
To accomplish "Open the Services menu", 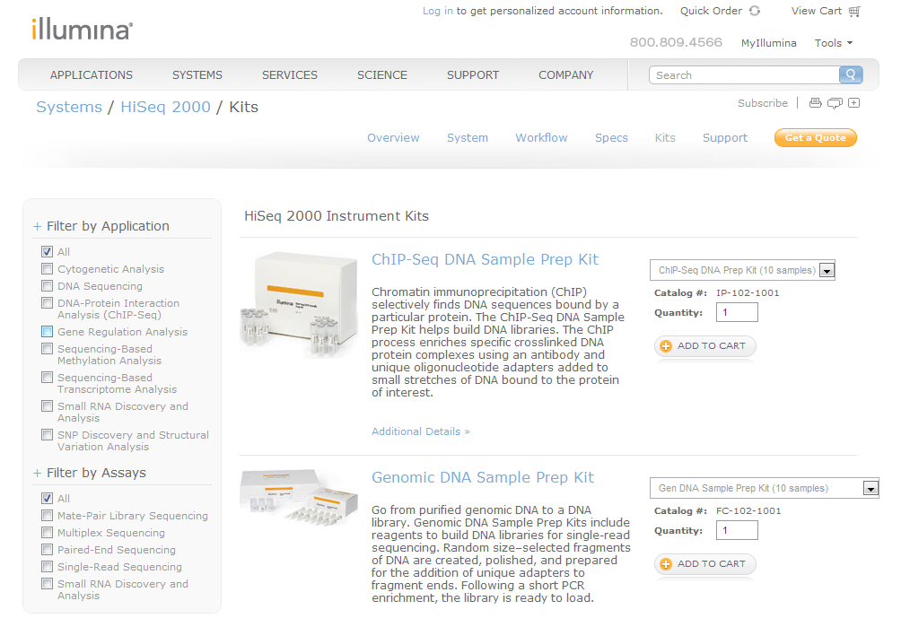I will point(290,75).
